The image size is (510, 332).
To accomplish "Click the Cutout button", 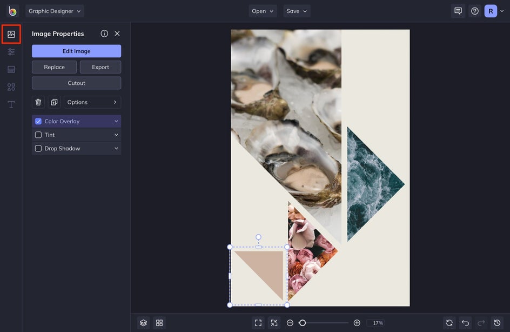I will [x=76, y=83].
